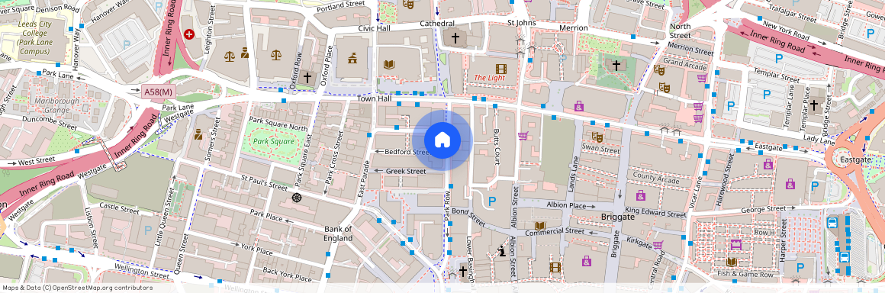Select the theatre masks icon above Swan Street
Viewport: 885px width, 293px height.
tap(597, 137)
